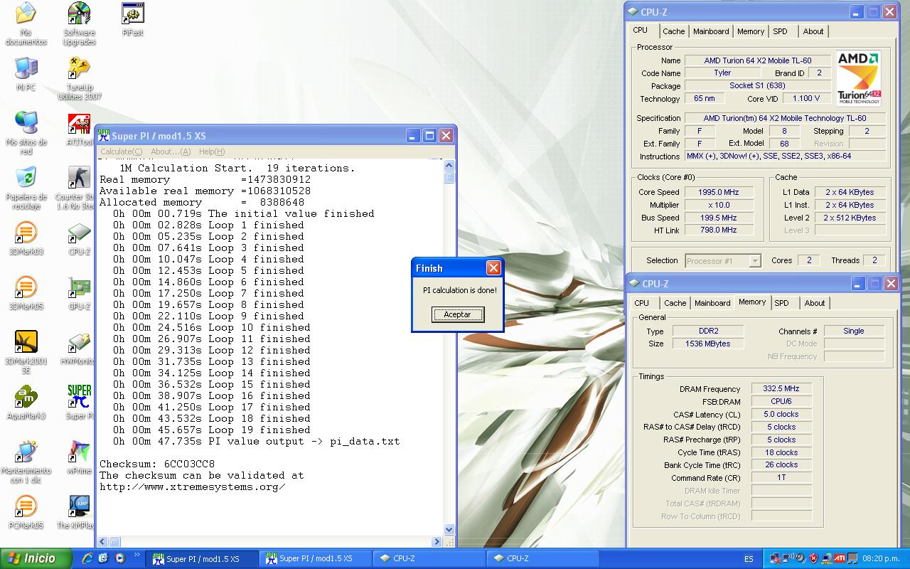Viewport: 910px width, 569px height.
Task: Switch to Mainboard tab in lower CPU-Z
Action: [x=712, y=303]
